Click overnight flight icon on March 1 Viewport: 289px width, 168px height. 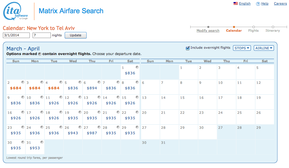click(x=137, y=67)
